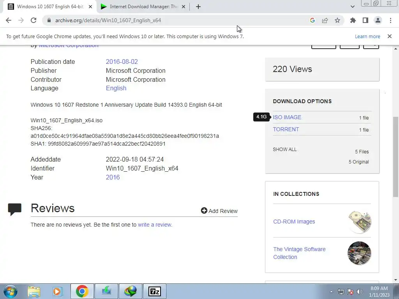This screenshot has width=399, height=299.
Task: Click the 220 Views counter
Action: [292, 69]
